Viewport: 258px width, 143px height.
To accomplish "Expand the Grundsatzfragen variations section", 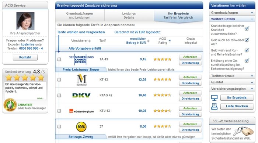I will (x=232, y=12).
